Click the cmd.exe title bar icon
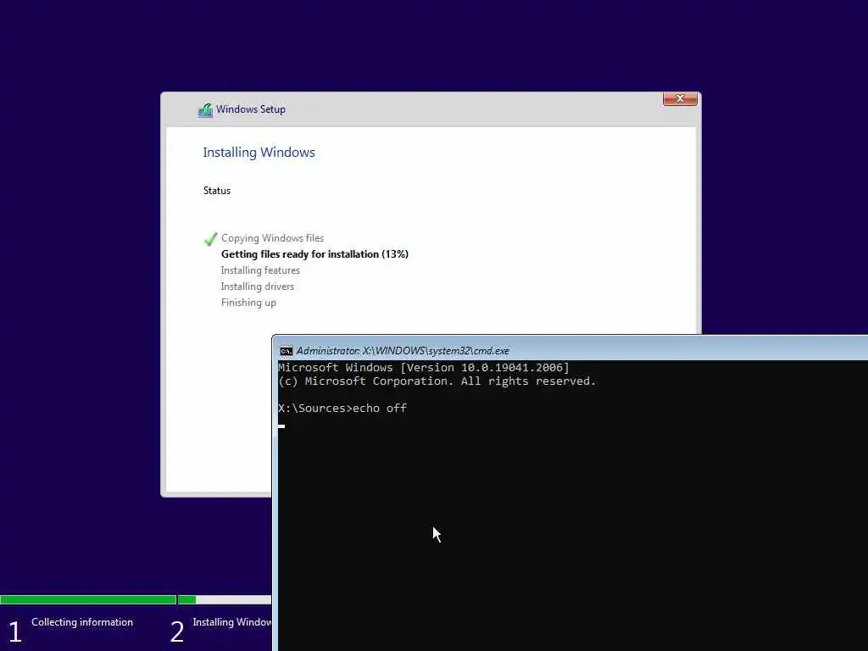This screenshot has height=651, width=868. (x=286, y=351)
